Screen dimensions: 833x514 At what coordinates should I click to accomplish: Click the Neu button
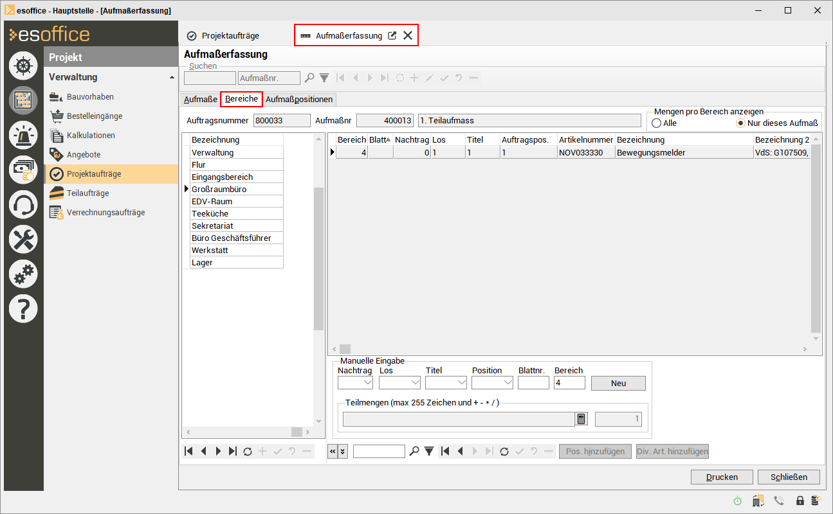click(618, 383)
